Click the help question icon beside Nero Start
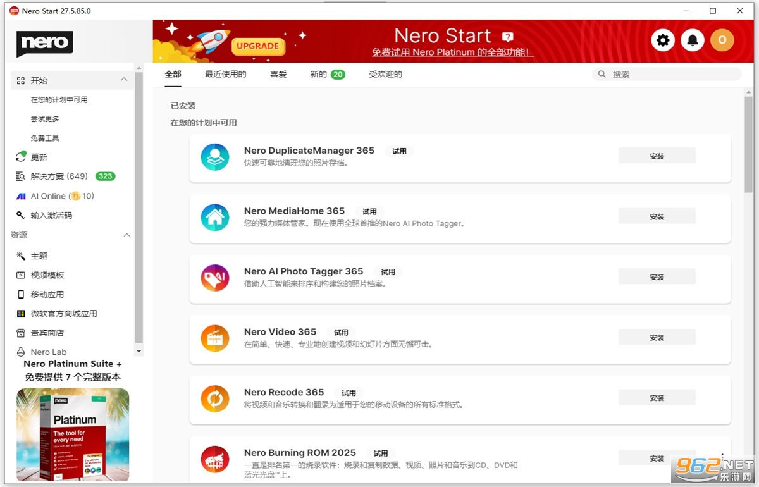759x487 pixels. [x=508, y=37]
